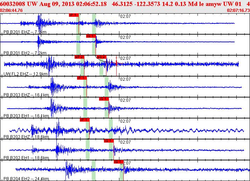Click the '02:07' minute label on B202 EHZ trace
Screen dimensions: 250x181
point(125,121)
